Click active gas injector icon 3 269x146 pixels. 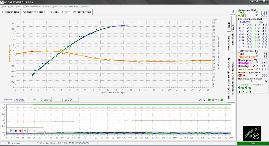coord(246,89)
